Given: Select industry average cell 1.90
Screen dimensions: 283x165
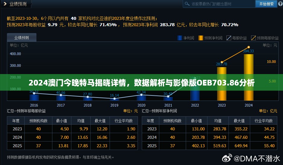Looking at the screenshot, I should (x=131, y=129).
